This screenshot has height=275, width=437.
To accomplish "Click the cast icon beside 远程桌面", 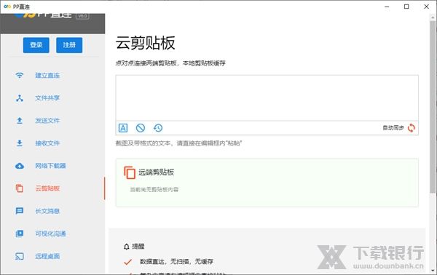I will pos(20,256).
